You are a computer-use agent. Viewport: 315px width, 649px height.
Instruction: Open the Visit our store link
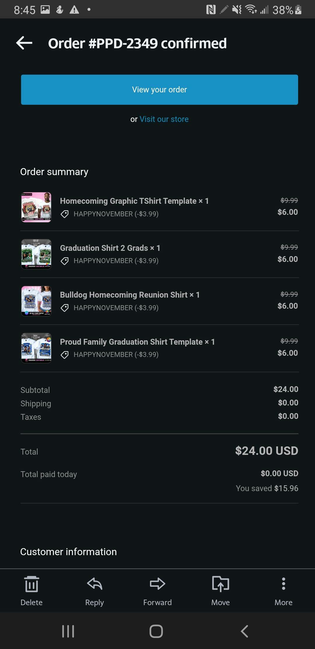[164, 119]
